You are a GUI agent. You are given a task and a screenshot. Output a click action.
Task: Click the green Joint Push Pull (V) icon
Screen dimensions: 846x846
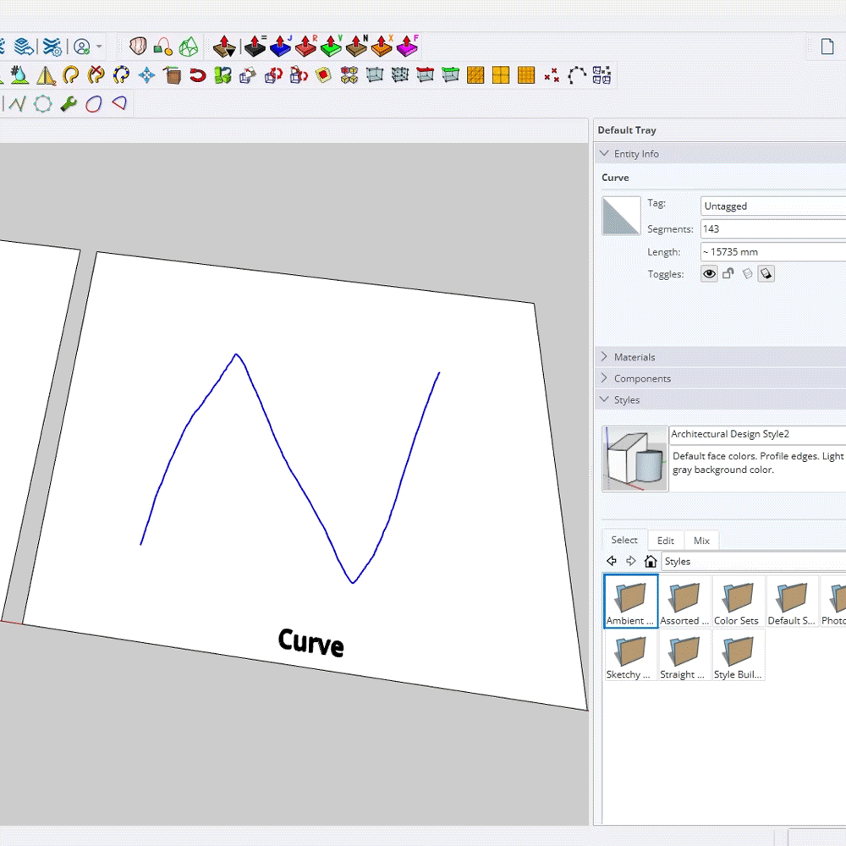pos(331,47)
